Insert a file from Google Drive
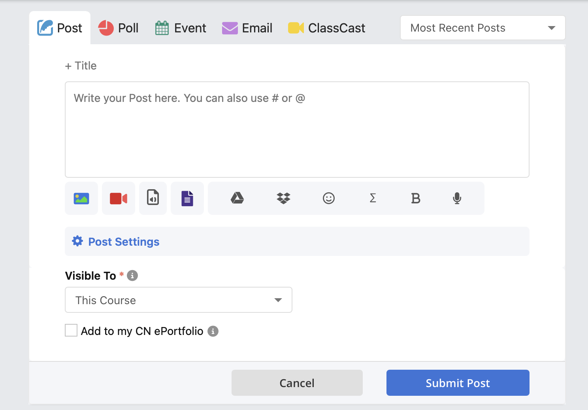This screenshot has width=588, height=410. pos(237,198)
